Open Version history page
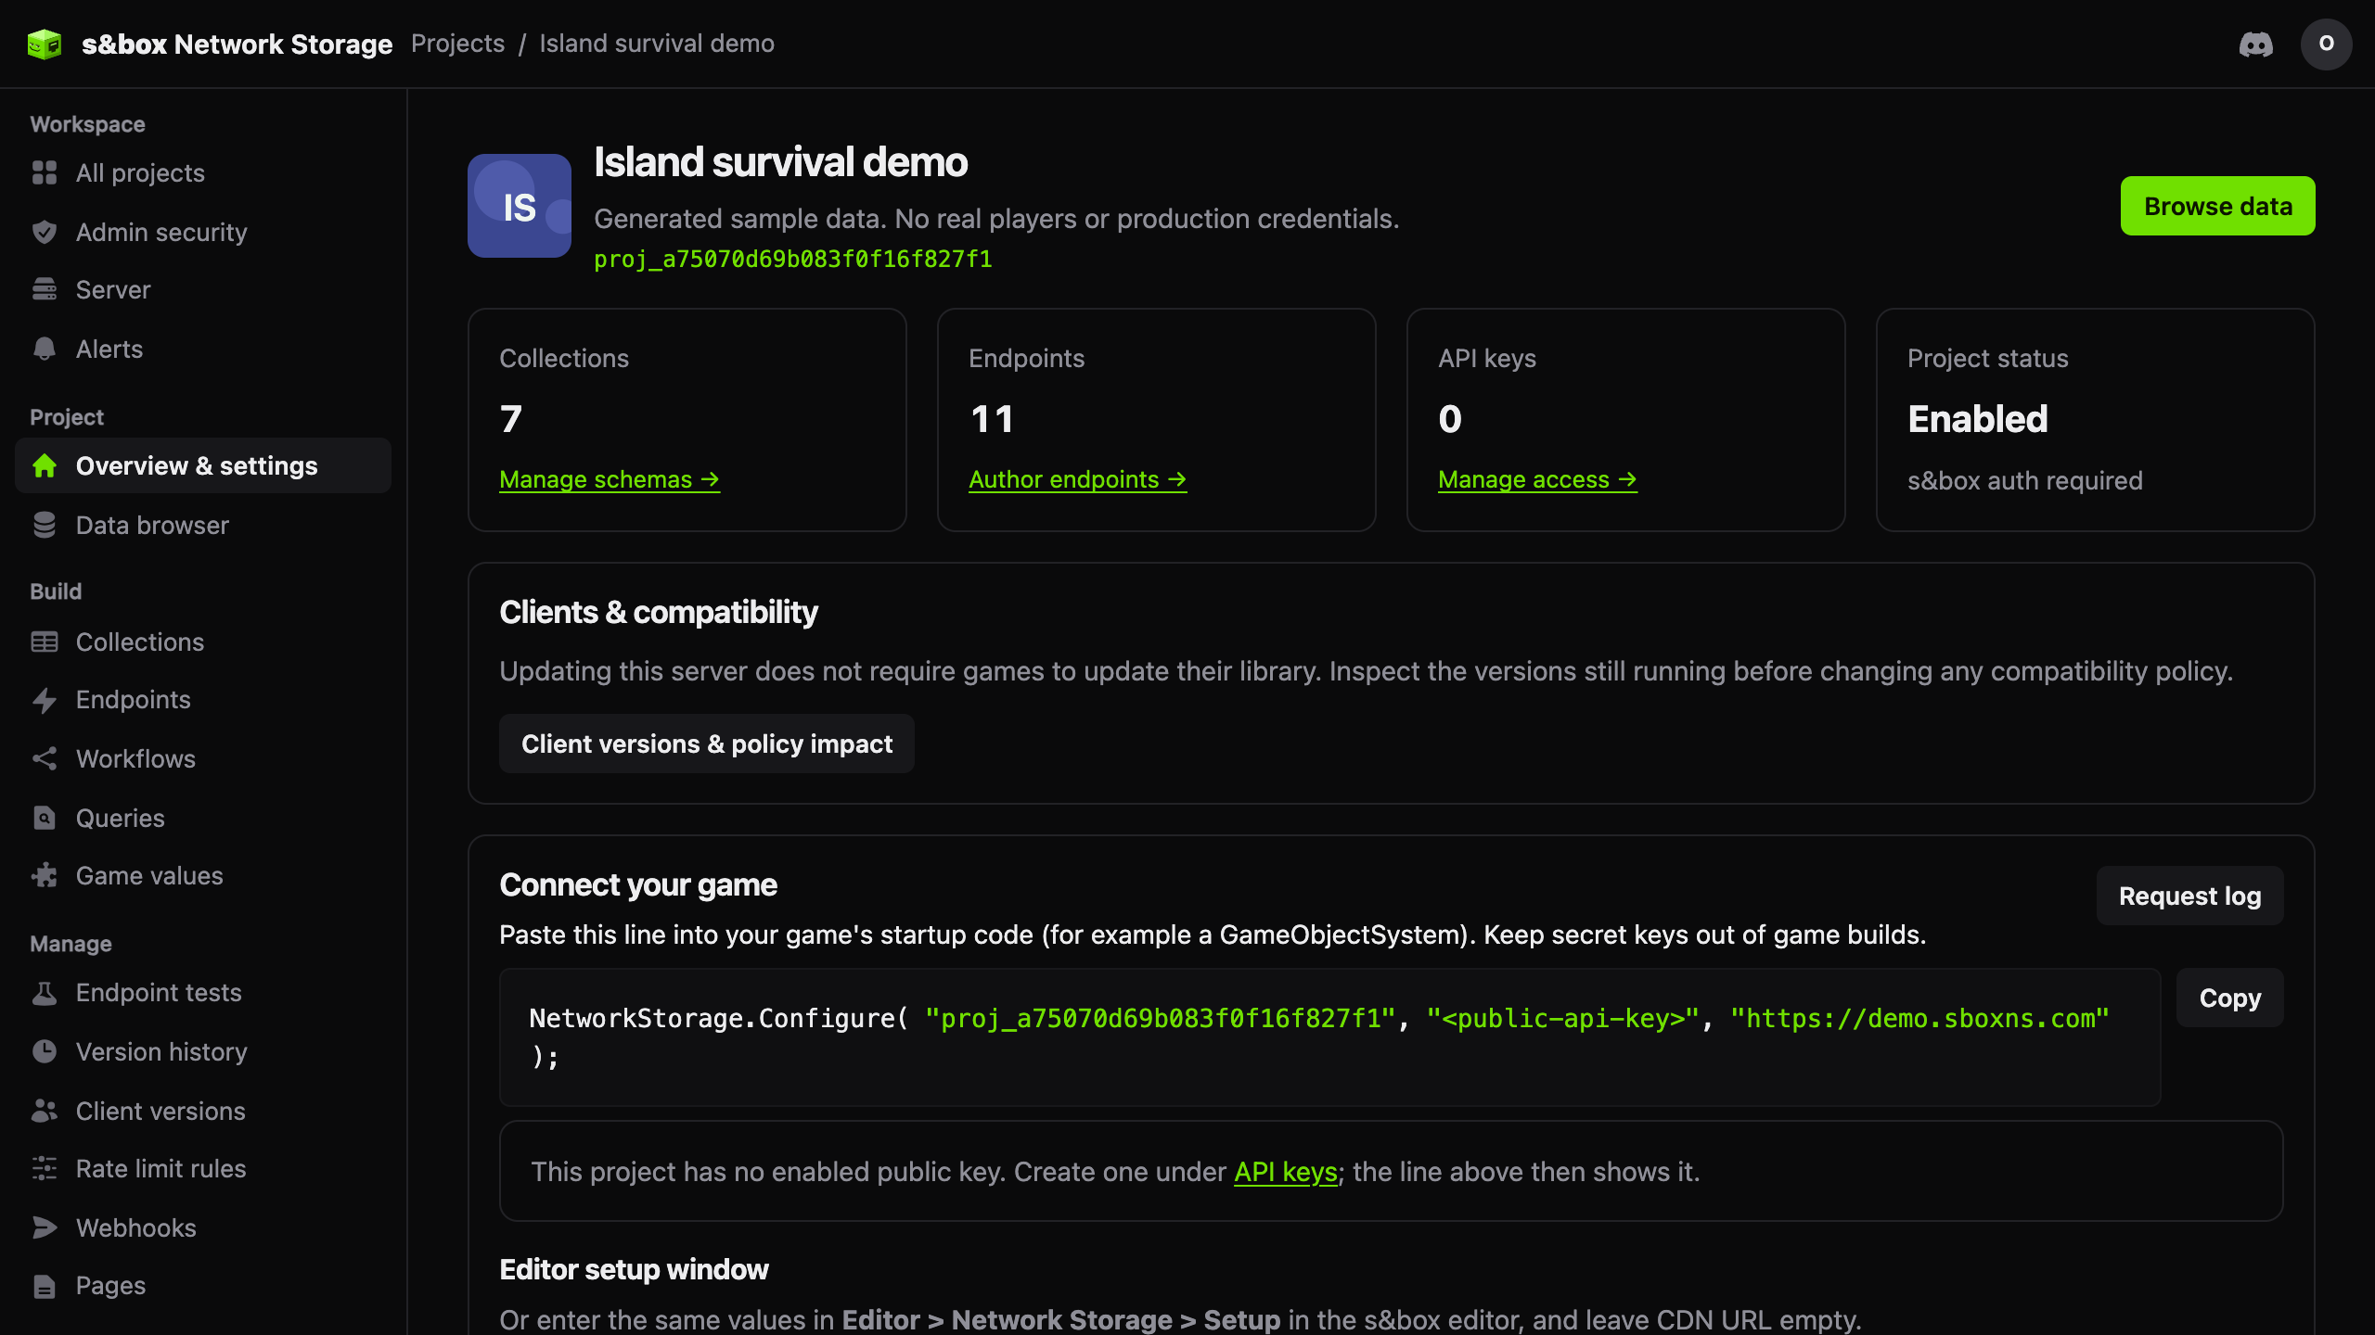 pyautogui.click(x=203, y=1051)
